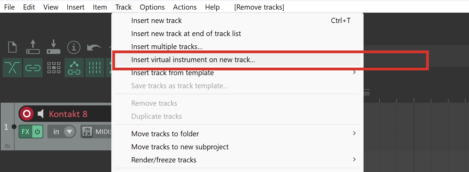The height and width of the screenshot is (172, 469).
Task: Toggle the item grouping link icon
Action: (x=33, y=68)
